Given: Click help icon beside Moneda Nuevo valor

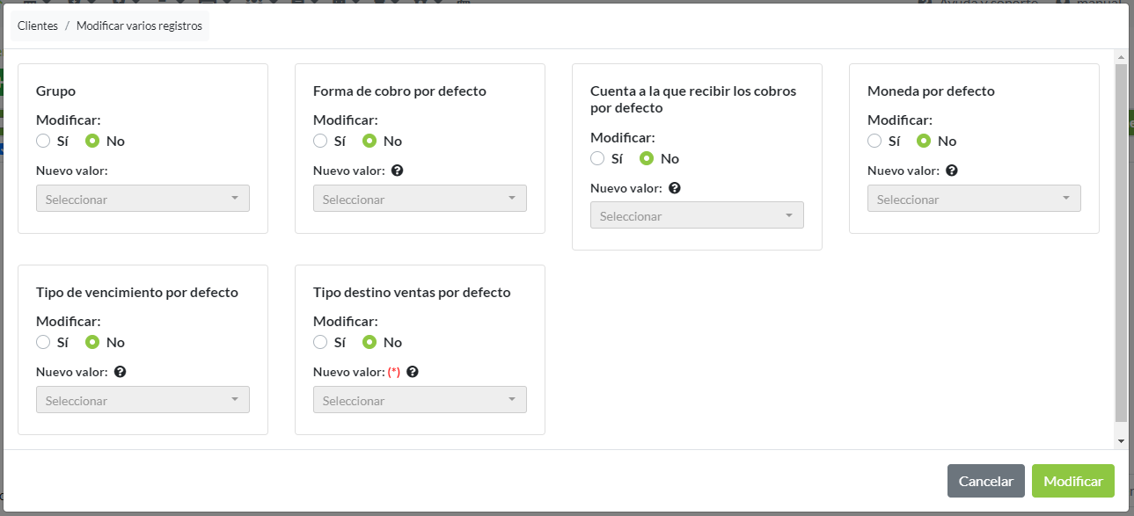Looking at the screenshot, I should pyautogui.click(x=951, y=171).
